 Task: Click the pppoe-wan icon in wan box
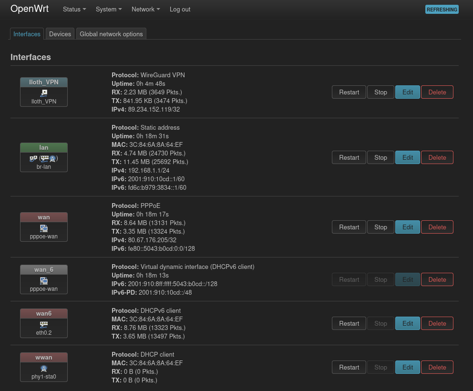pyautogui.click(x=44, y=228)
